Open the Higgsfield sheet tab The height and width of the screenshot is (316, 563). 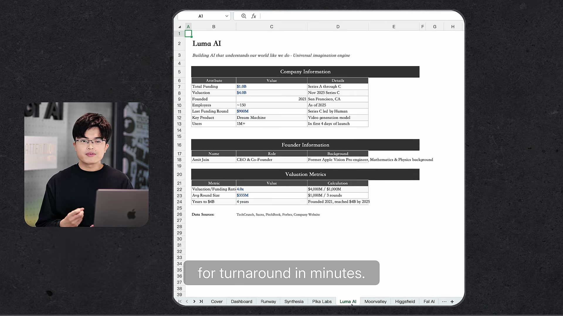405,301
